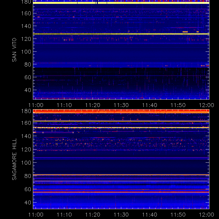Click 11:40 time label below San Vito plot
This screenshot has width=219, height=219.
(149, 105)
